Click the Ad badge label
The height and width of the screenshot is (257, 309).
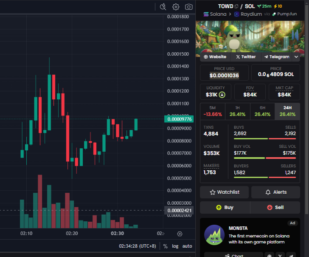tap(292, 223)
